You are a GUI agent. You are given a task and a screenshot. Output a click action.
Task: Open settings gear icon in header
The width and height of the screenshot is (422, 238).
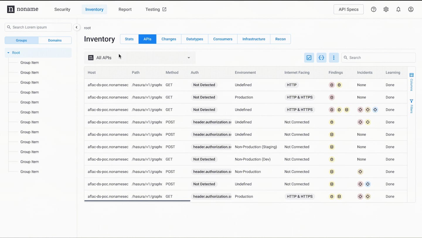[x=386, y=9]
